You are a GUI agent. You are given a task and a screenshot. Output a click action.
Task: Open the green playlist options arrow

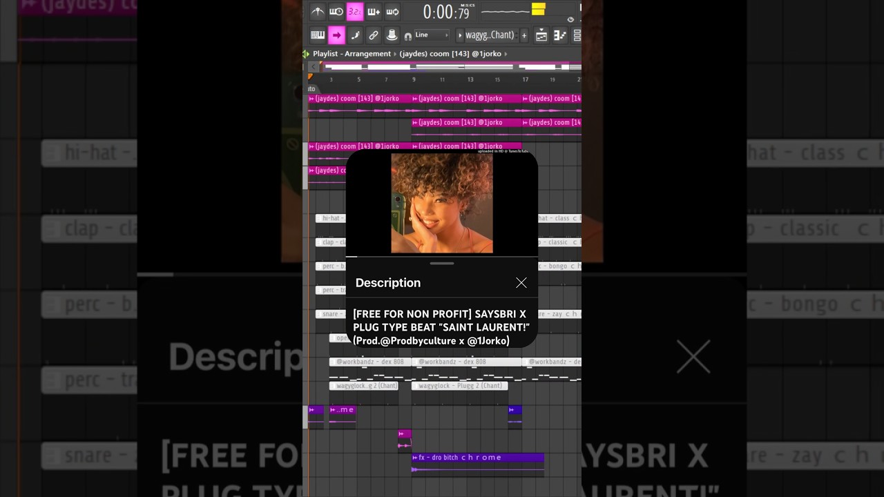(x=306, y=54)
